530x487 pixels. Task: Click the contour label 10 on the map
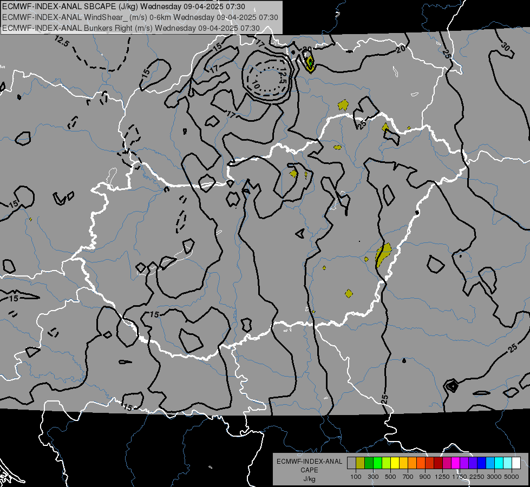[x=256, y=85]
